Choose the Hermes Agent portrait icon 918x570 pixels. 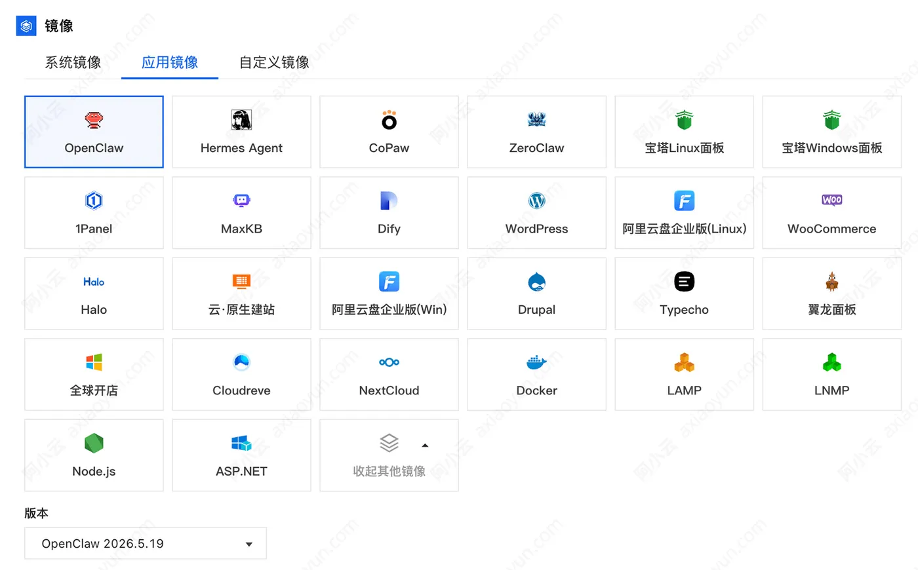click(241, 120)
